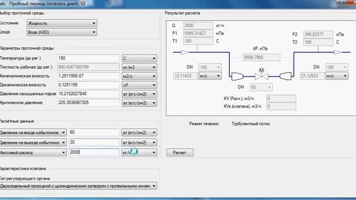Open the dynamic viscosity unit dropdown cP

pyautogui.click(x=139, y=85)
